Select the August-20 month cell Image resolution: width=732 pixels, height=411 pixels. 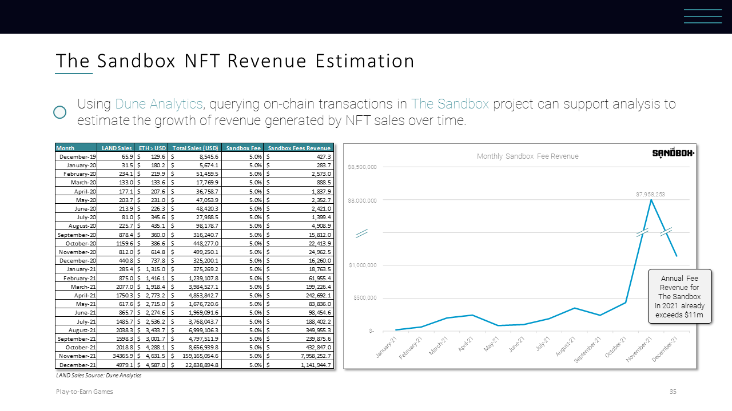[75, 226]
